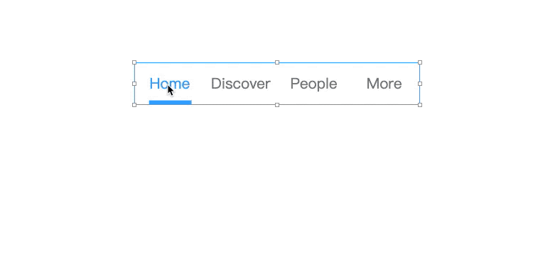Switch to the Discover tab
The height and width of the screenshot is (273, 533).
tap(241, 84)
